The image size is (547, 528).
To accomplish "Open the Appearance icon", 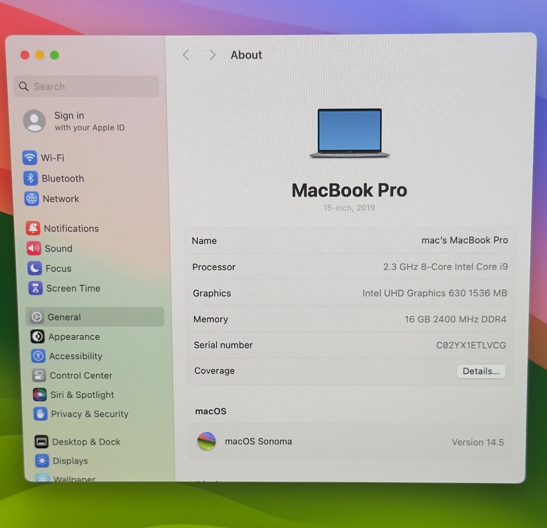I will point(37,336).
